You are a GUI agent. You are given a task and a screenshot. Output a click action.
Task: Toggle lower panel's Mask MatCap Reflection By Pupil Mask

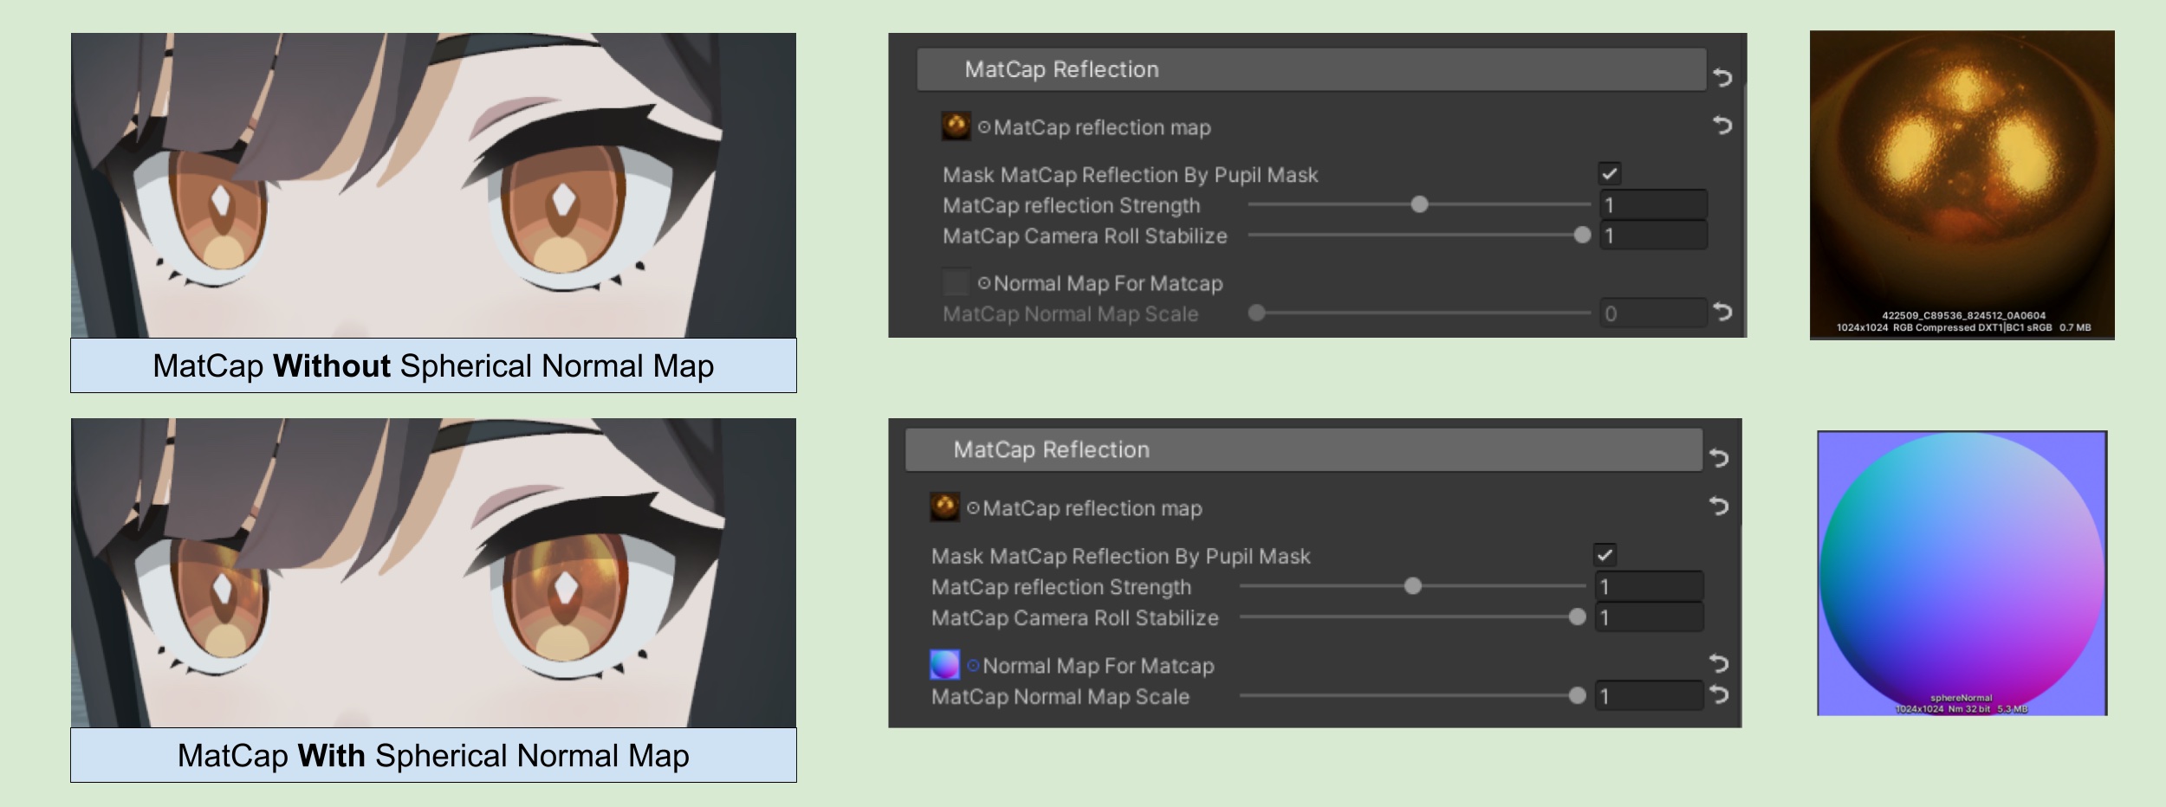point(1604,555)
